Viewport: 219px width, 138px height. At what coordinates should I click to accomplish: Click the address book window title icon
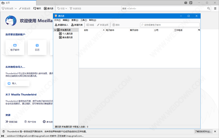56,16
